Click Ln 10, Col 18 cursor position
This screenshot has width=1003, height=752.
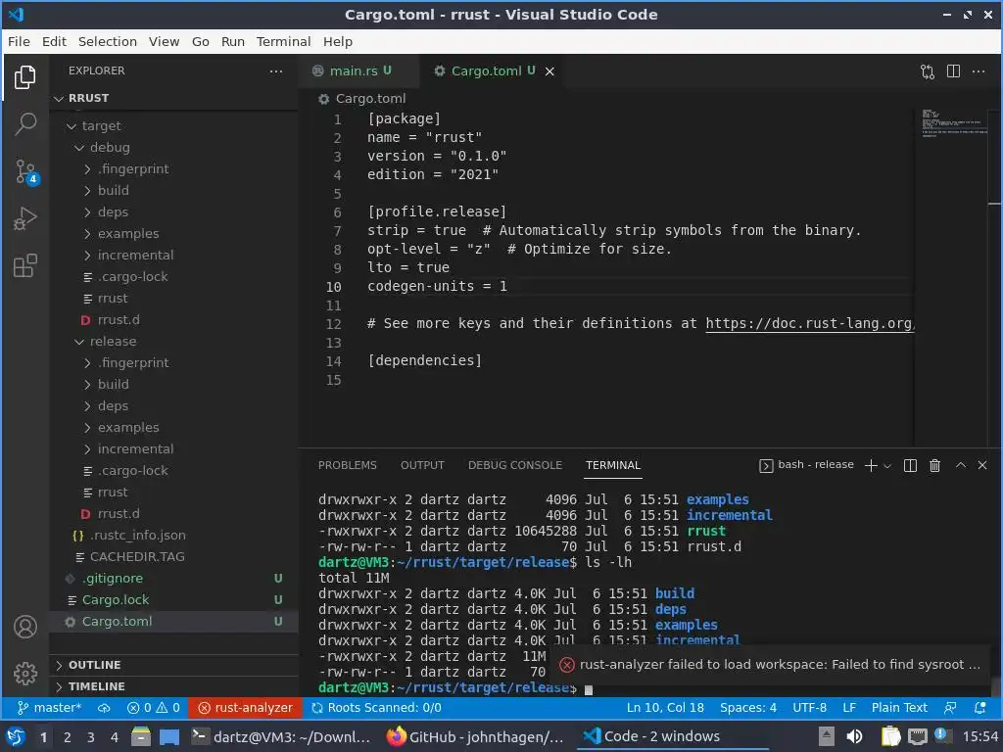[665, 708]
